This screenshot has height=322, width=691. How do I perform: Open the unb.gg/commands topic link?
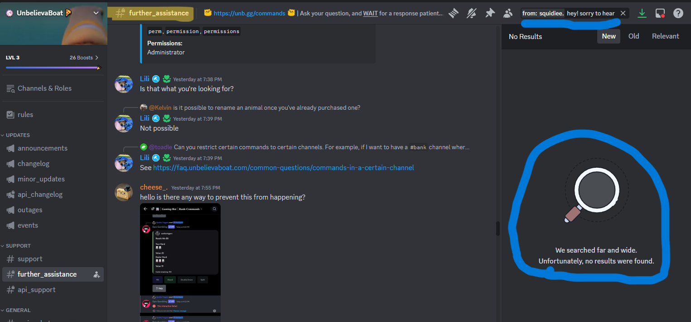(249, 13)
